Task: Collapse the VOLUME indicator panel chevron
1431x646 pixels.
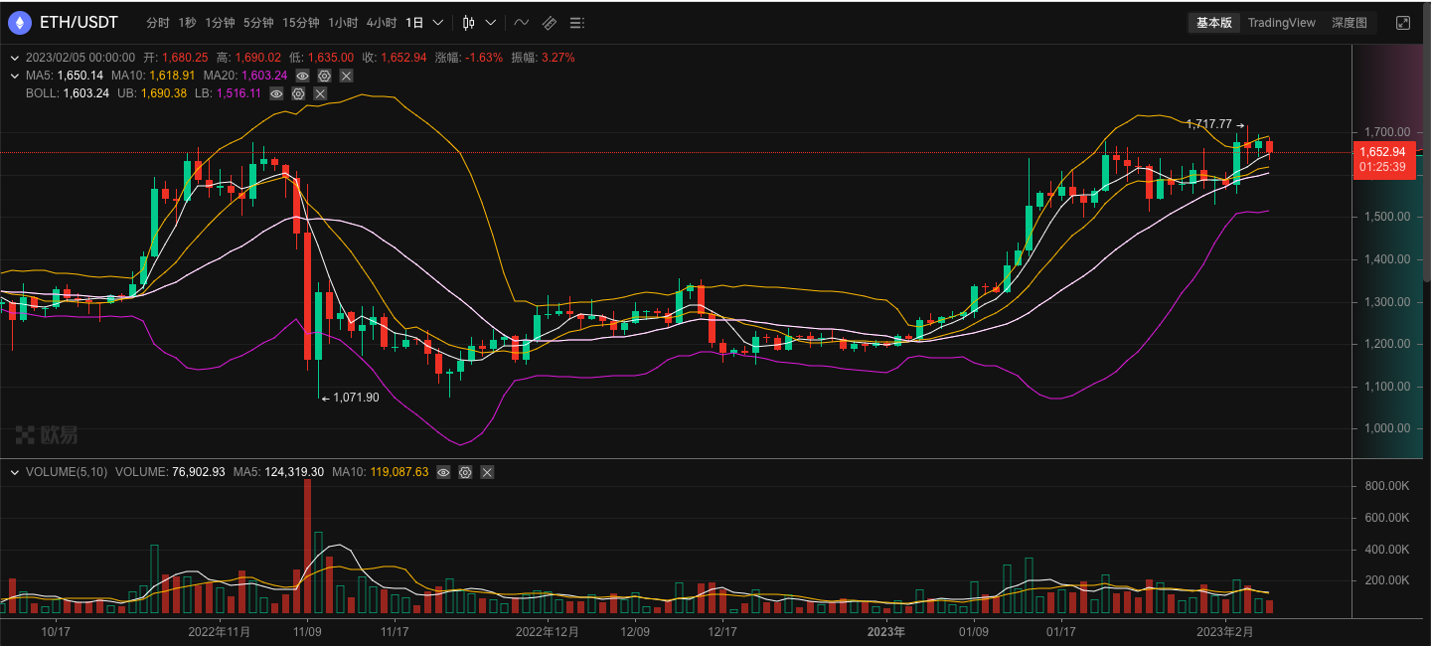Action: click(13, 472)
